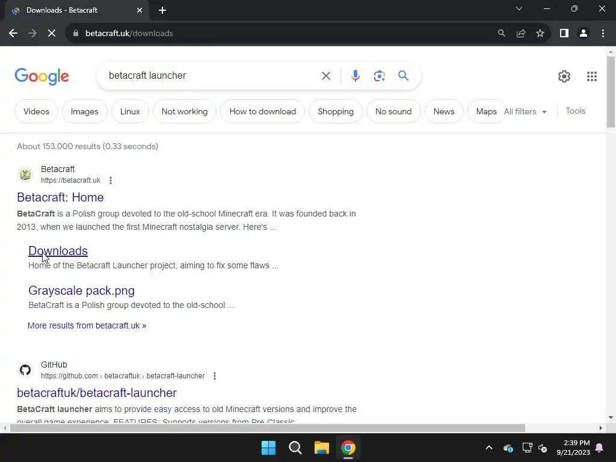Image resolution: width=616 pixels, height=462 pixels.
Task: Open Windows taskbar search
Action: click(295, 448)
